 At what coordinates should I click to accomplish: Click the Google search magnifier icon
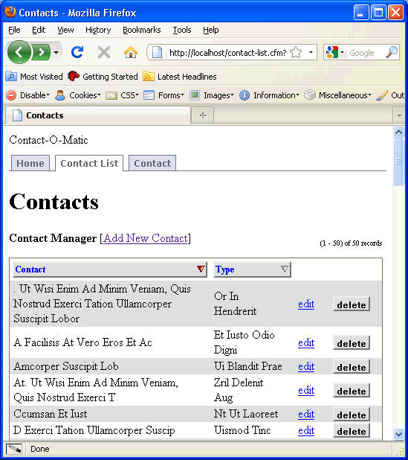[x=392, y=53]
